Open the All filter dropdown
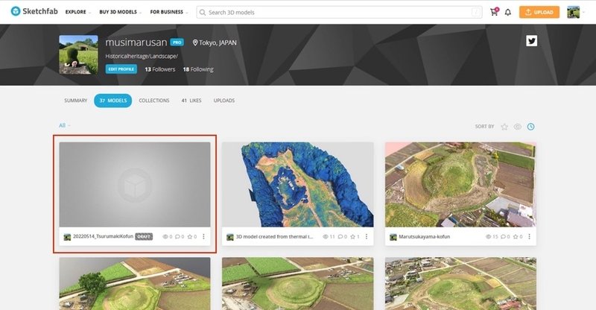Screen dimensions: 596x310 click(64, 125)
